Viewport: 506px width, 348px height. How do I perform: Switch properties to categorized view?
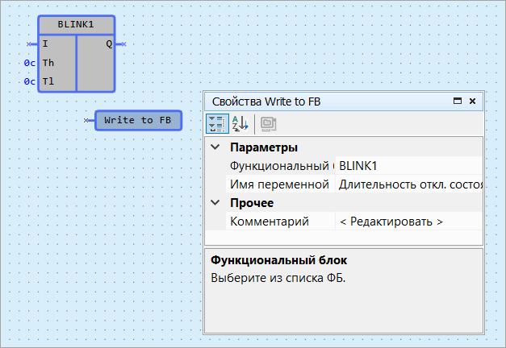pos(216,123)
